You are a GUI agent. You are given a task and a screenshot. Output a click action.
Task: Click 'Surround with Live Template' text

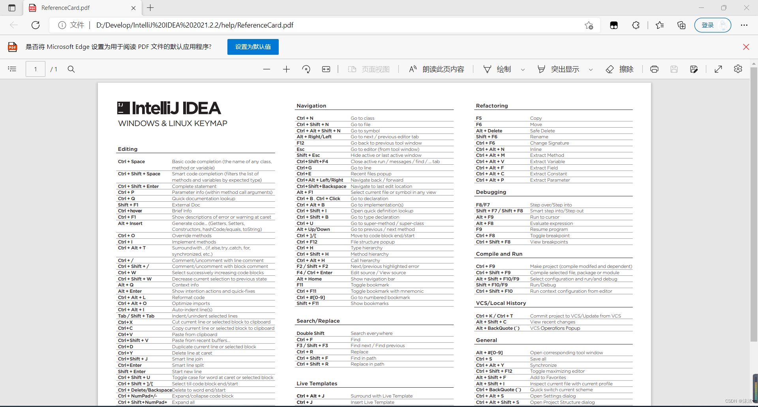(382, 396)
